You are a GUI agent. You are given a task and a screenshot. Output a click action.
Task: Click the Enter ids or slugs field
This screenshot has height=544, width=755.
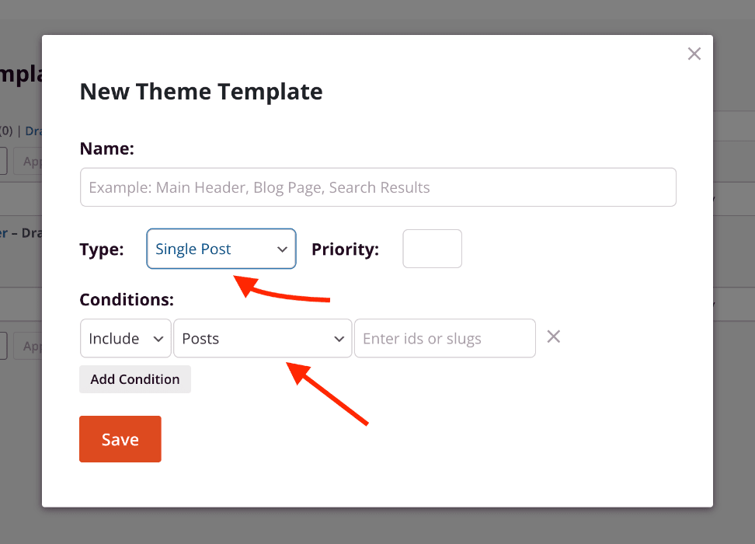tap(444, 338)
